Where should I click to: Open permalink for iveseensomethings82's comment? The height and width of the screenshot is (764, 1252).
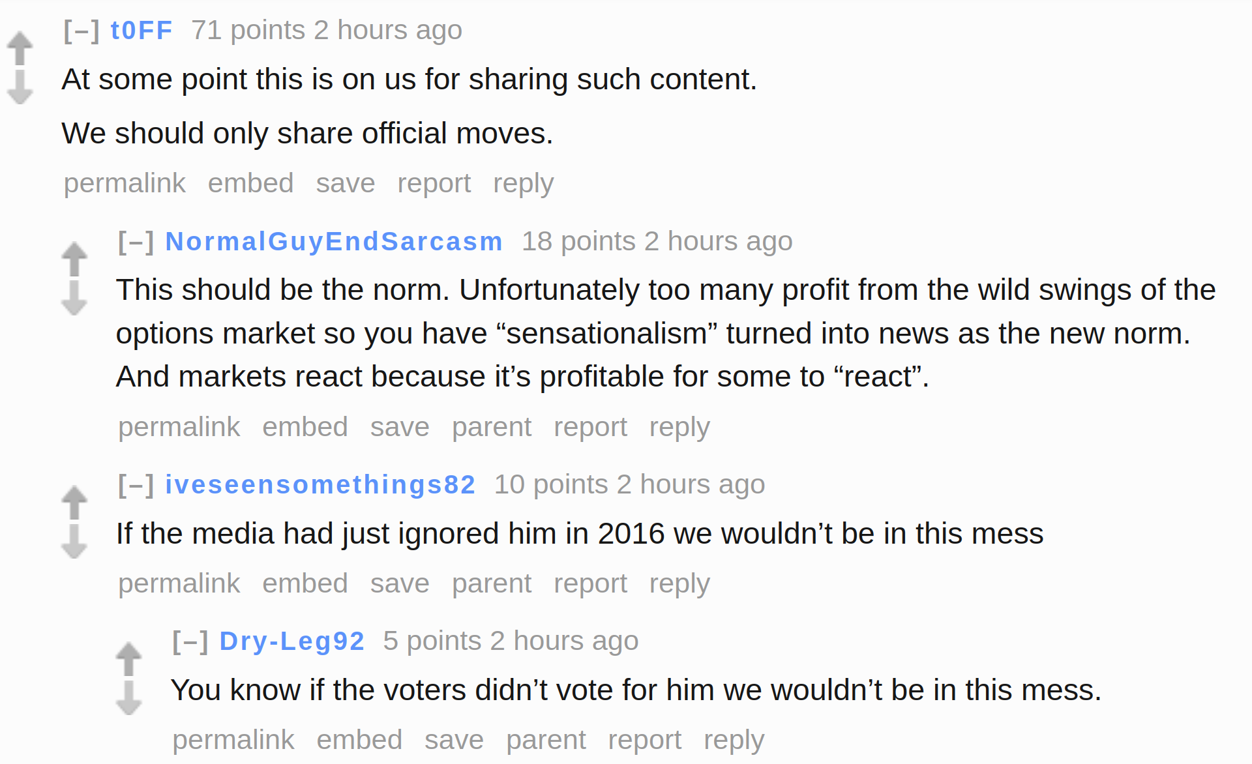pyautogui.click(x=179, y=583)
